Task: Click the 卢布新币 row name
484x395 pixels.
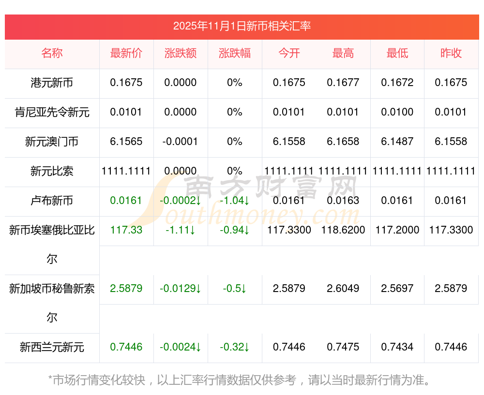Action: tap(52, 201)
